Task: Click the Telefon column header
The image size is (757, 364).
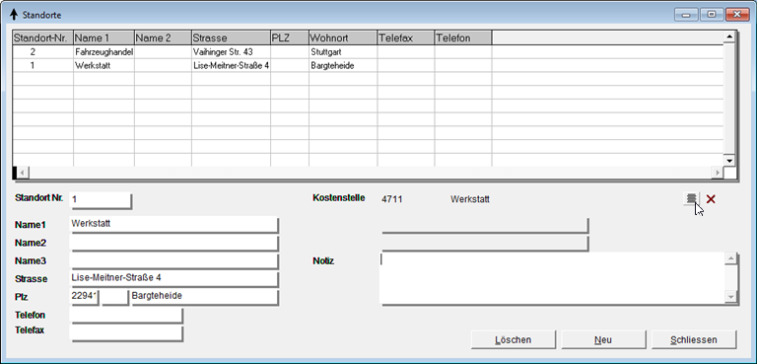Action: (463, 37)
